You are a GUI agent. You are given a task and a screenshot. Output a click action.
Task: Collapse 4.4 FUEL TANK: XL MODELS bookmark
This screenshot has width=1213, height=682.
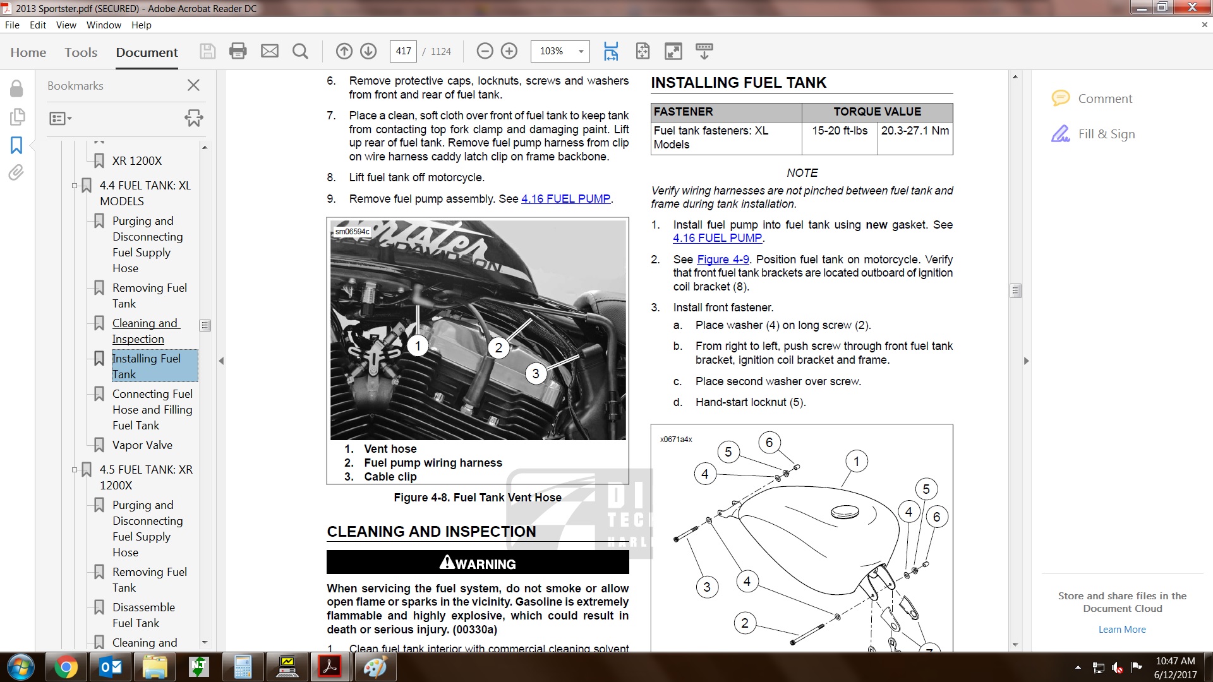75,186
